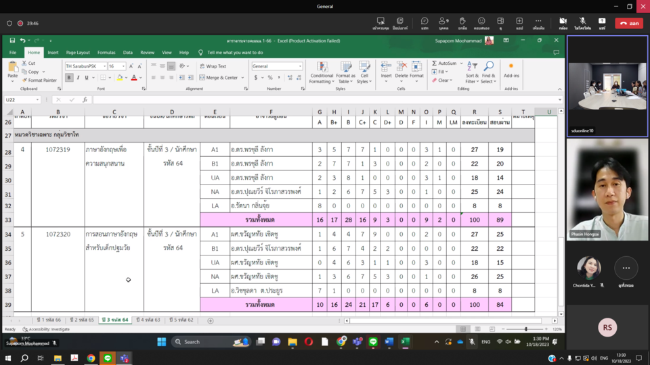Increase font size with the large A icon
The image size is (650, 365).
[131, 66]
